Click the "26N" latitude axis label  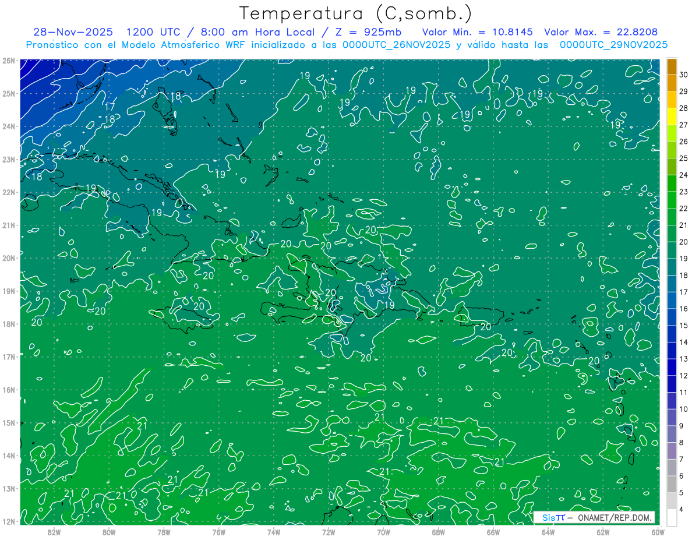(x=8, y=61)
